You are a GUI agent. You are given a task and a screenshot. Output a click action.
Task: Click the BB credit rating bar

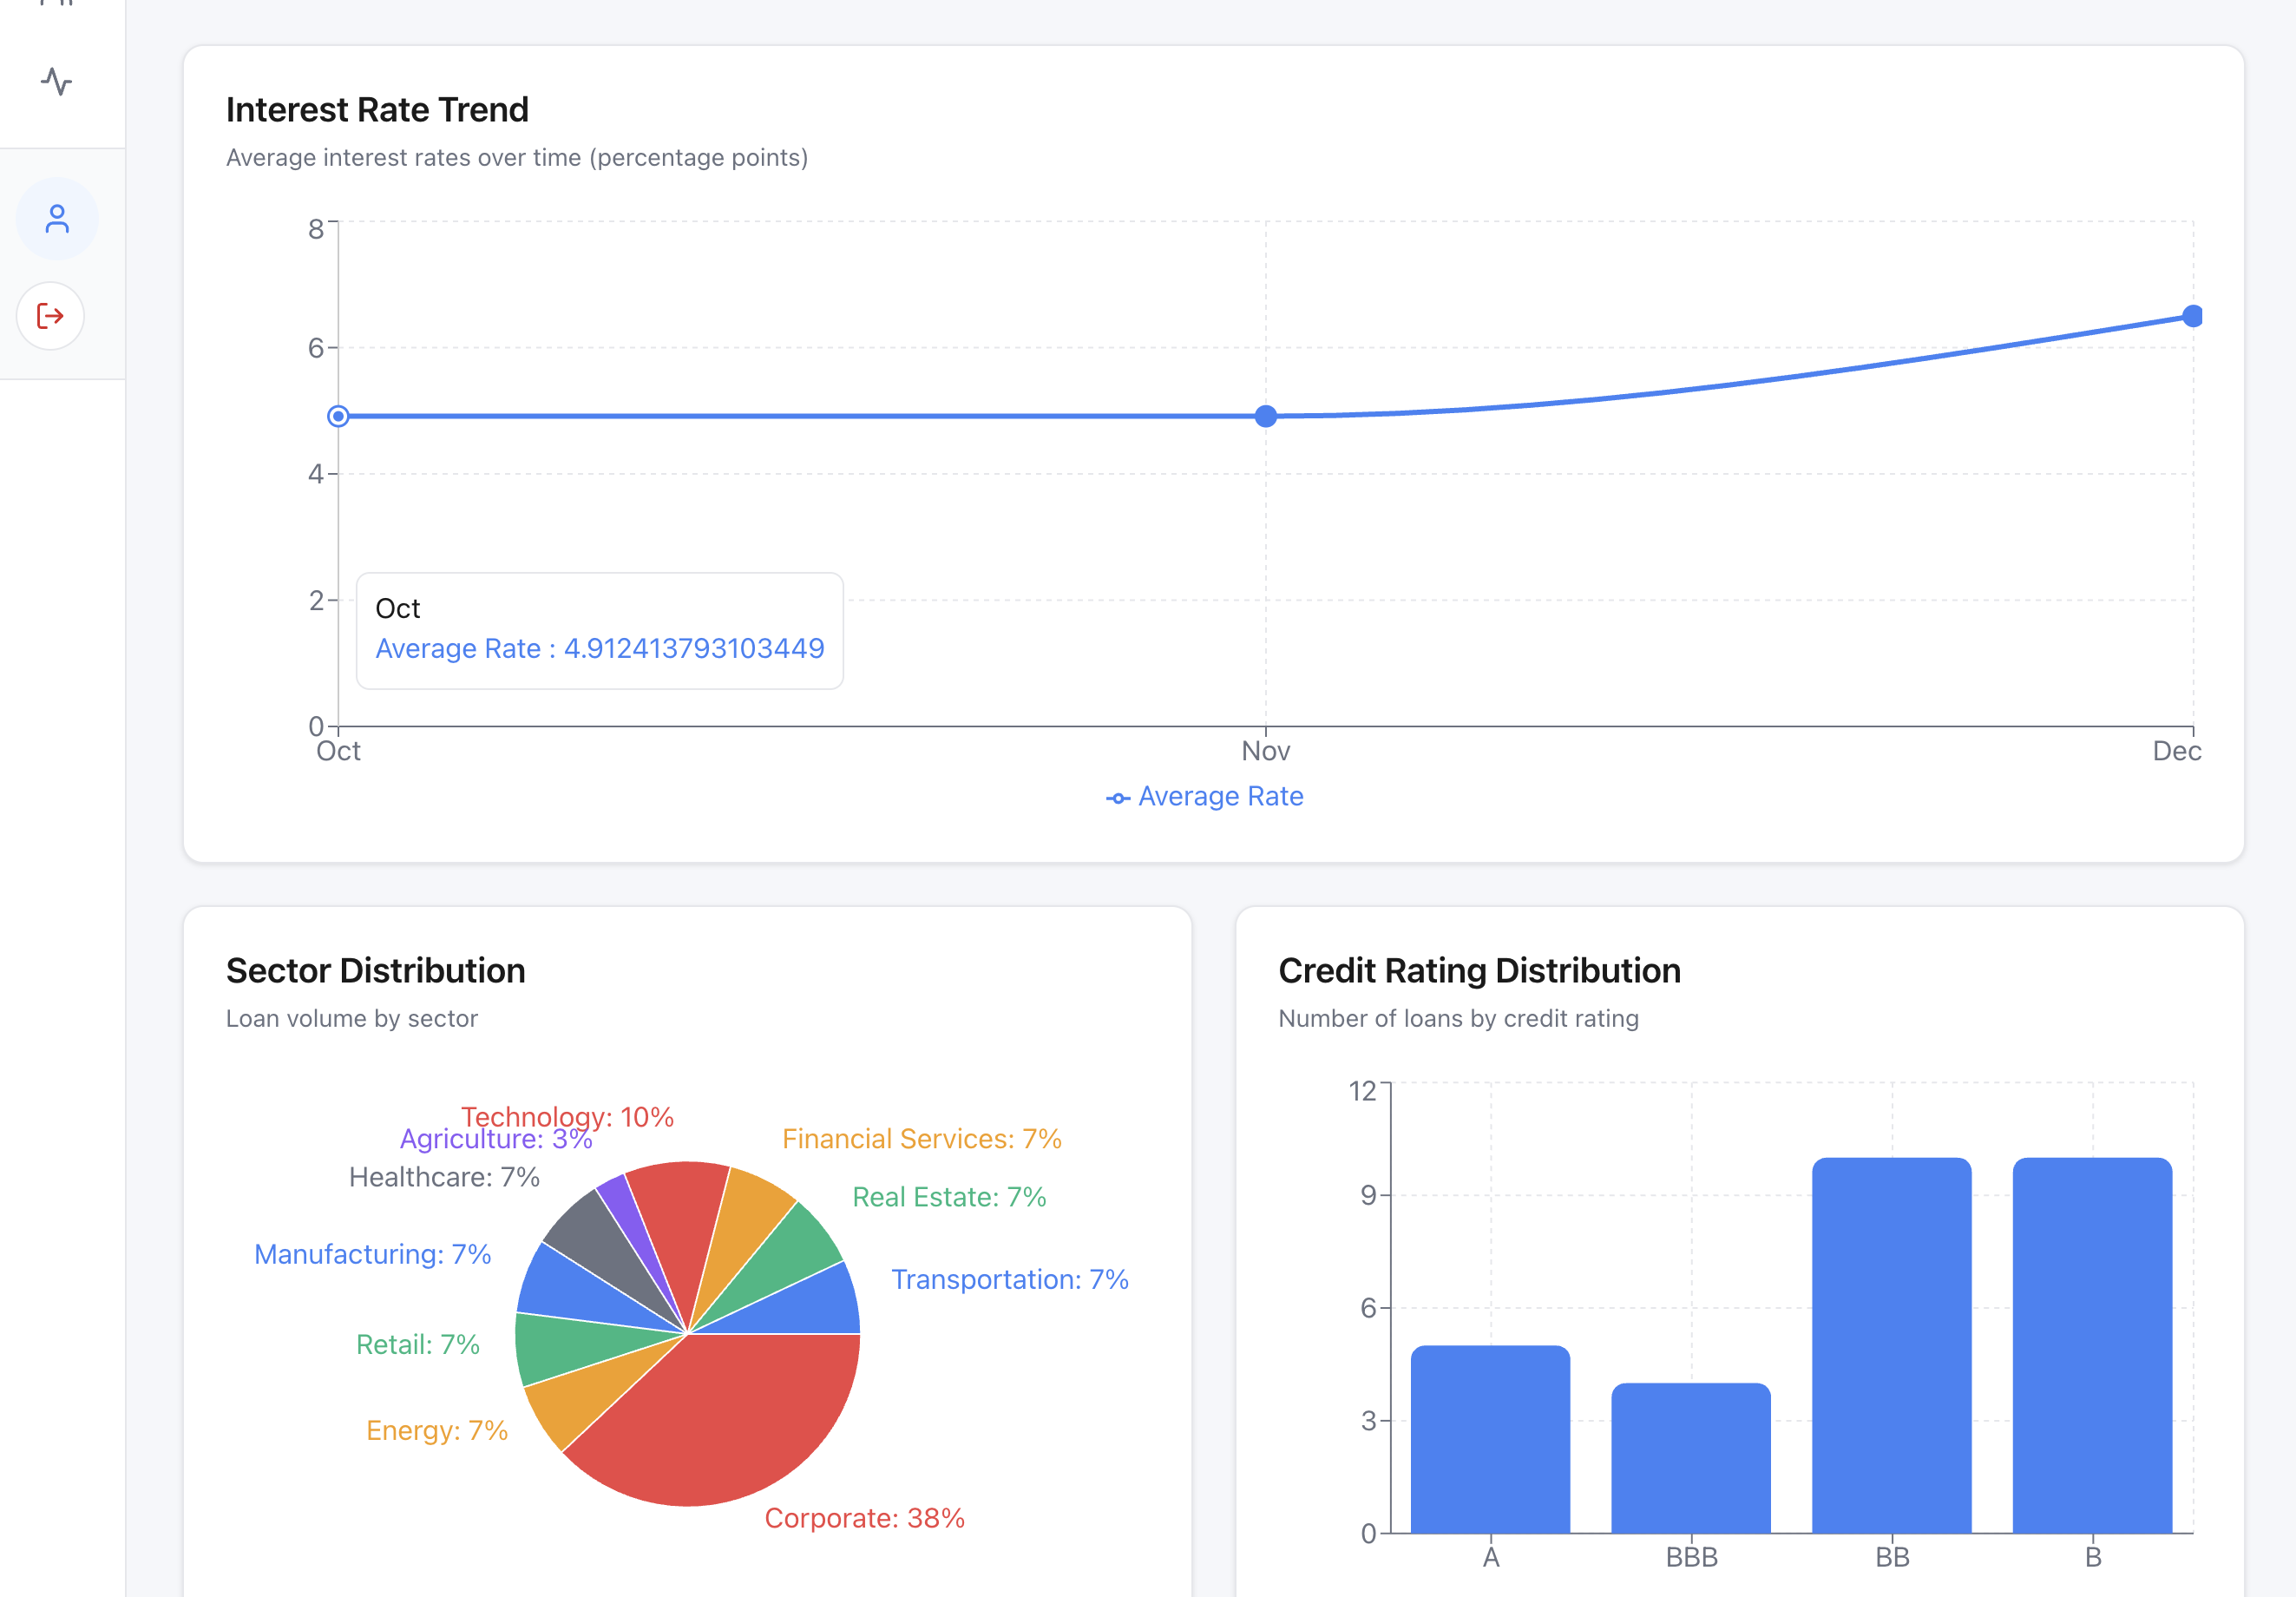[1891, 1345]
